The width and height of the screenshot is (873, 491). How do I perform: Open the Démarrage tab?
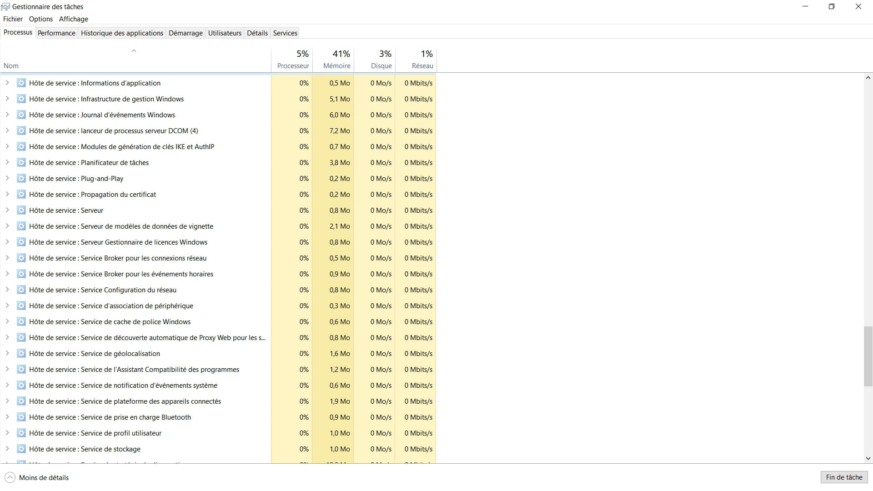(x=186, y=33)
